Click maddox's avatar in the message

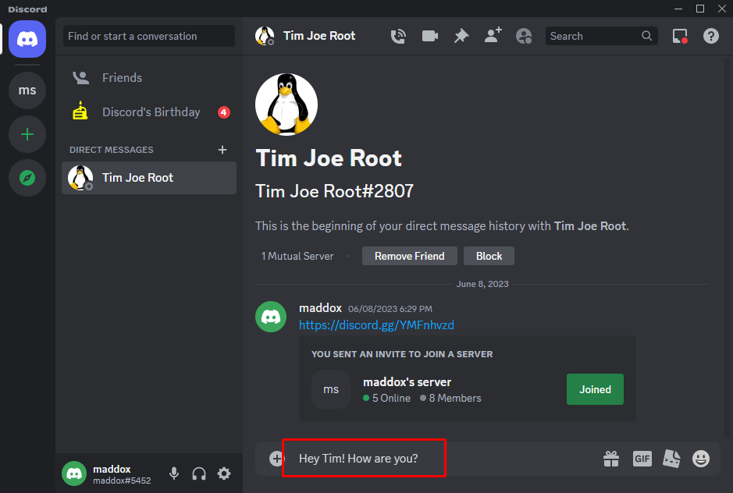271,317
